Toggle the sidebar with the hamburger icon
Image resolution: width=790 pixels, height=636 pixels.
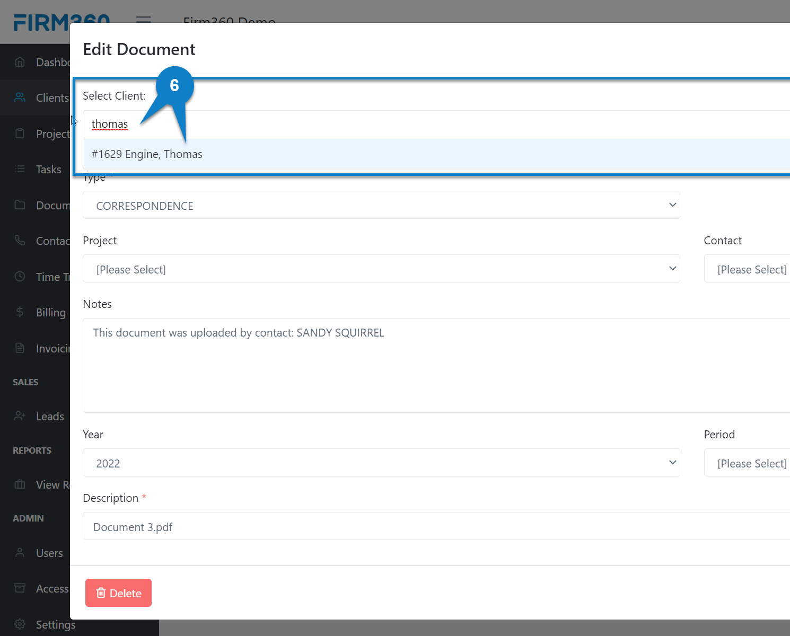click(143, 20)
